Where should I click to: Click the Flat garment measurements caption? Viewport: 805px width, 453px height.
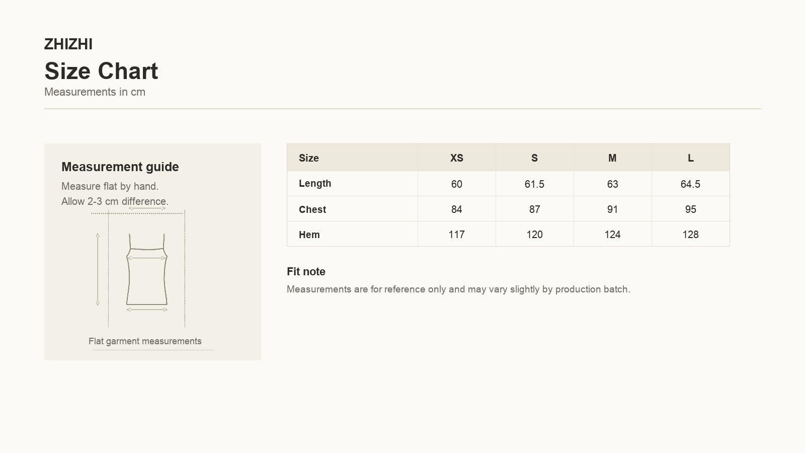[145, 341]
